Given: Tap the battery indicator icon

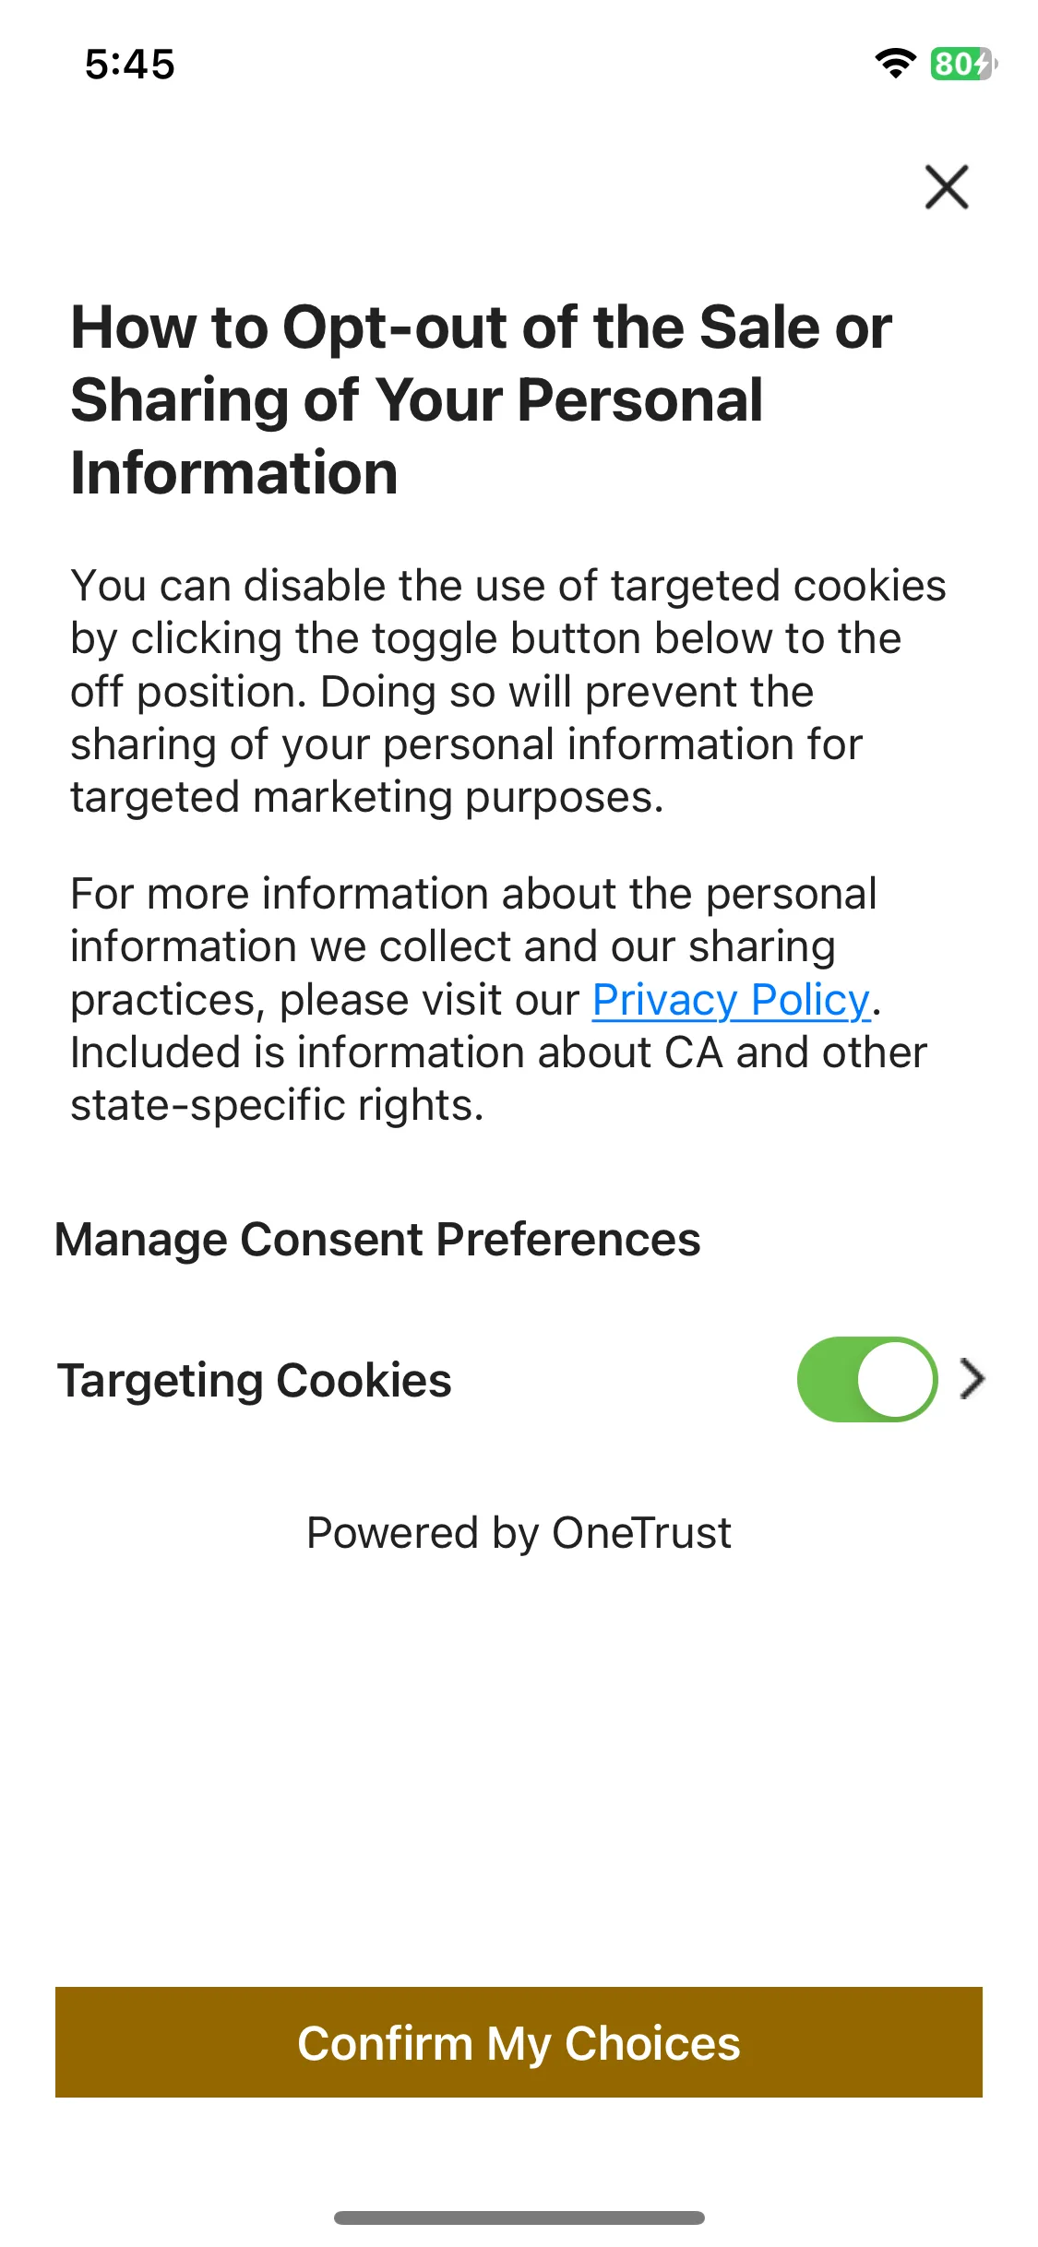Looking at the screenshot, I should click(963, 64).
